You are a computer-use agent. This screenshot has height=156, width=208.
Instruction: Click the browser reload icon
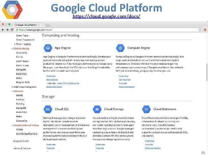point(12,30)
